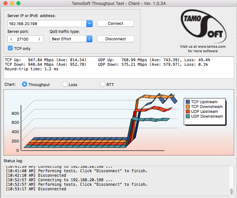Click the 600 axis label on chart
This screenshot has width=237, height=198.
pos(15,123)
